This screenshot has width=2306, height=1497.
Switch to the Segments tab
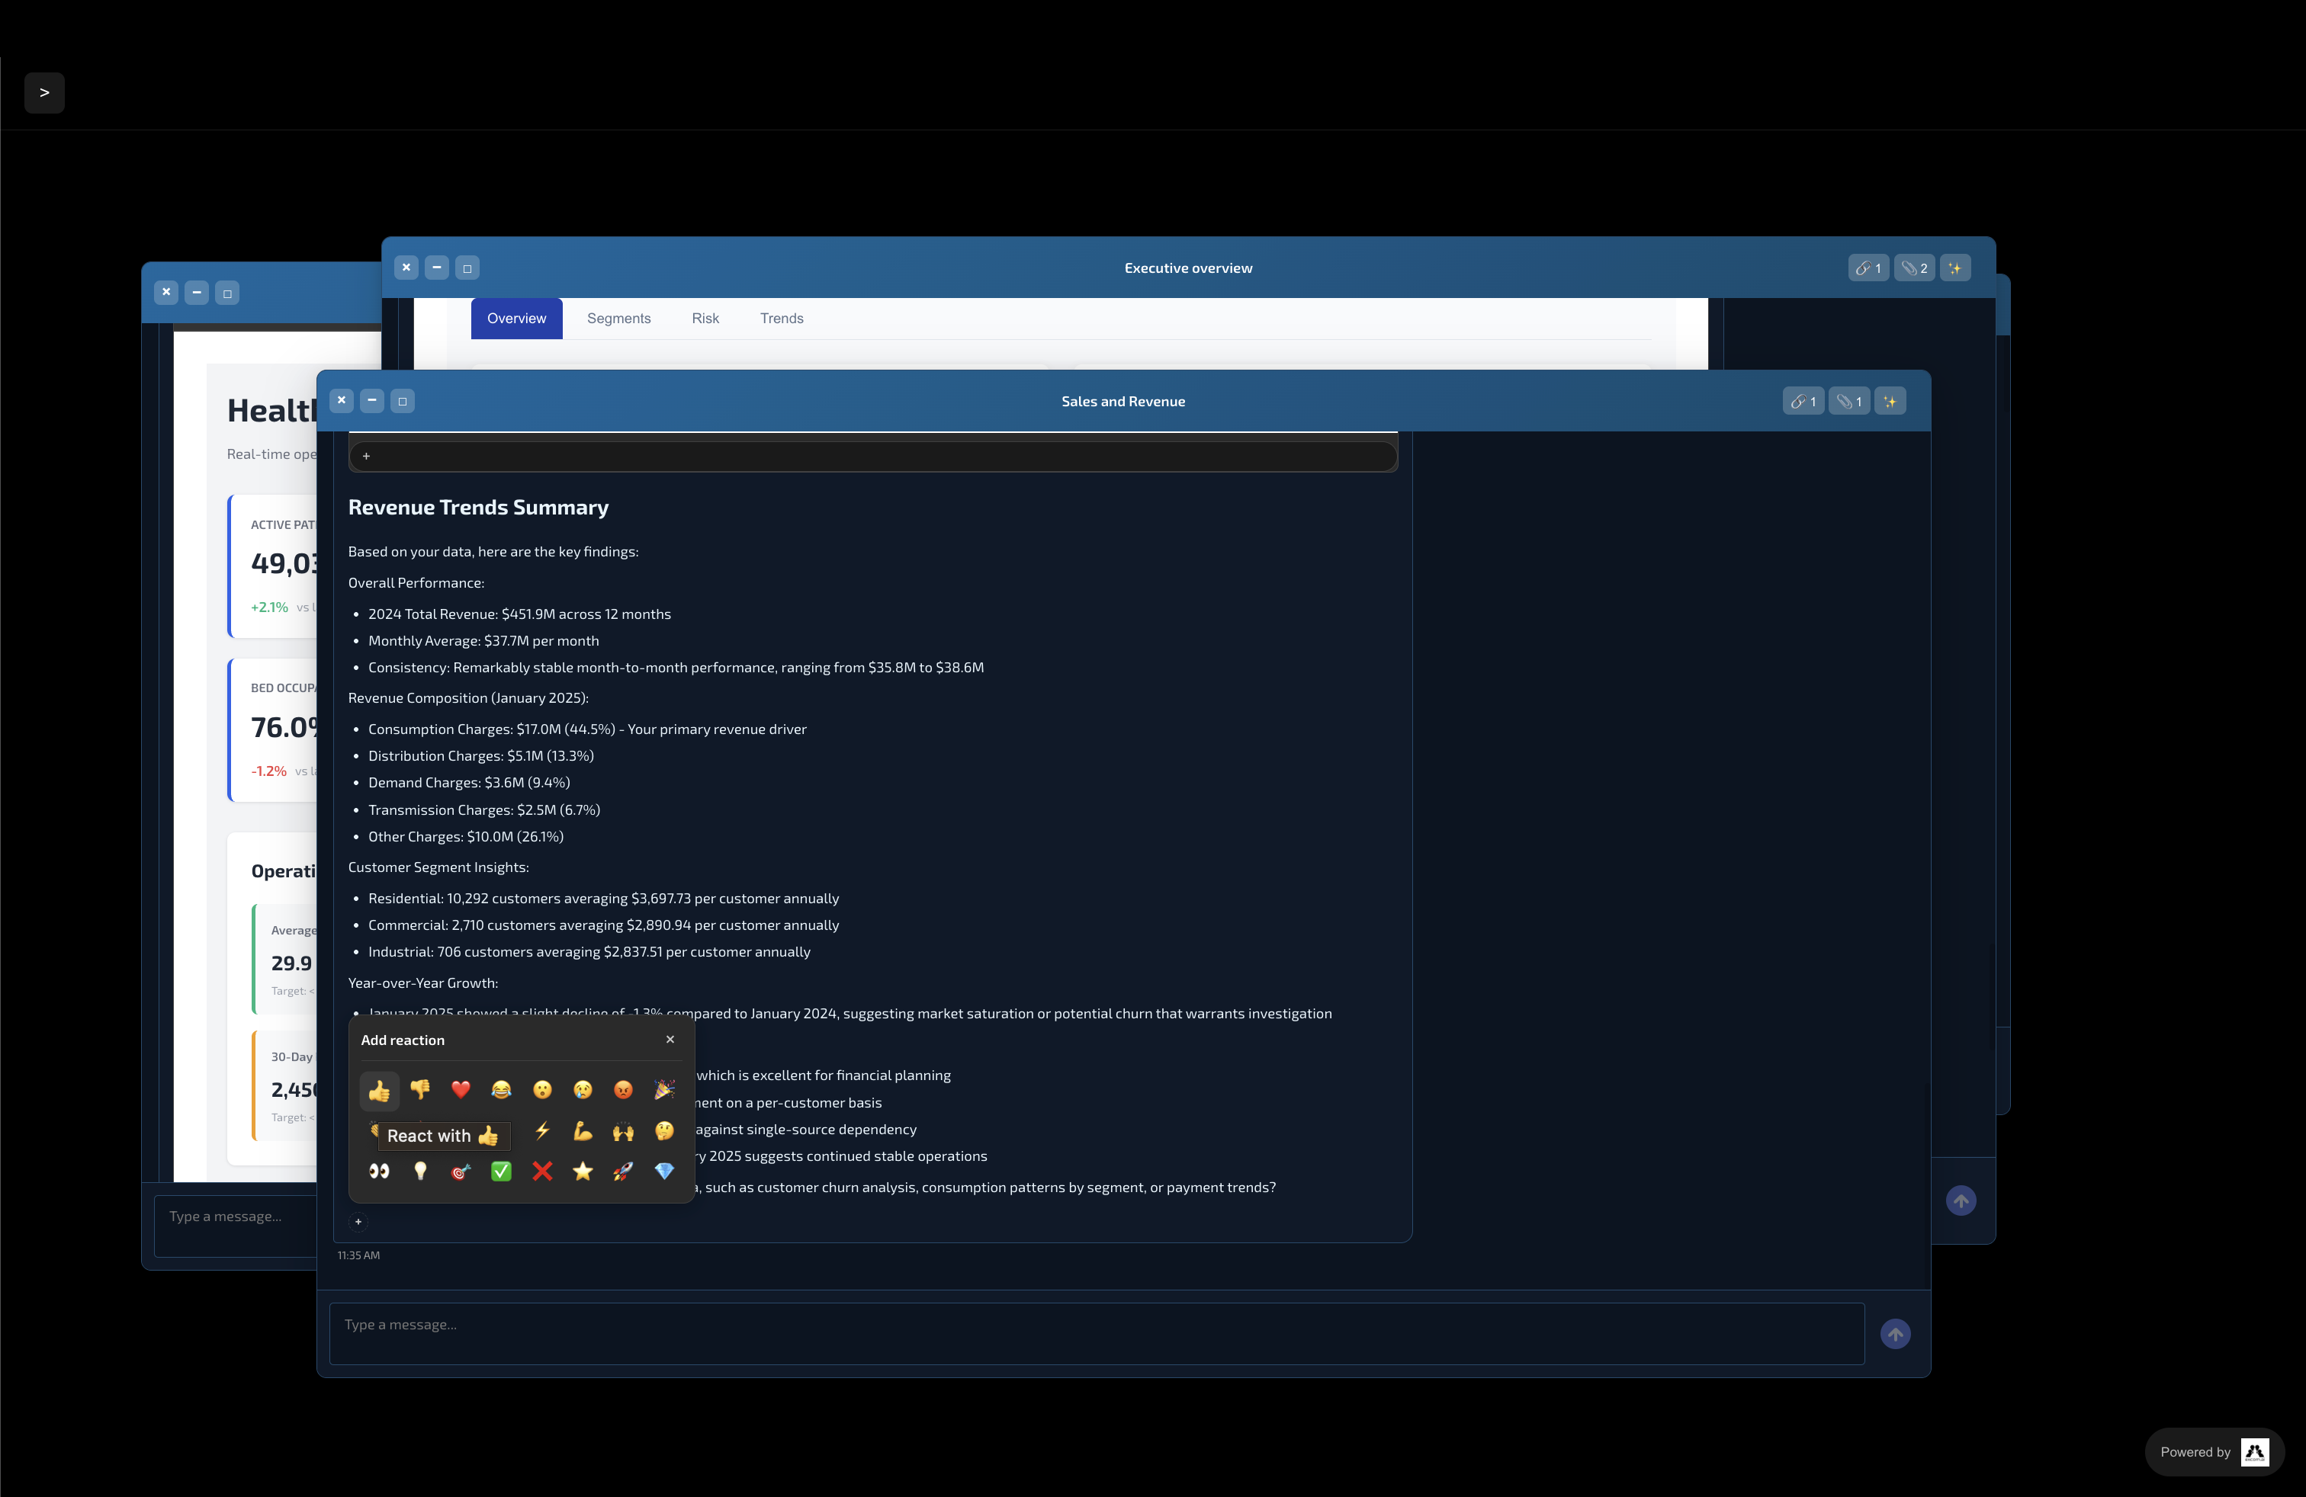click(619, 319)
